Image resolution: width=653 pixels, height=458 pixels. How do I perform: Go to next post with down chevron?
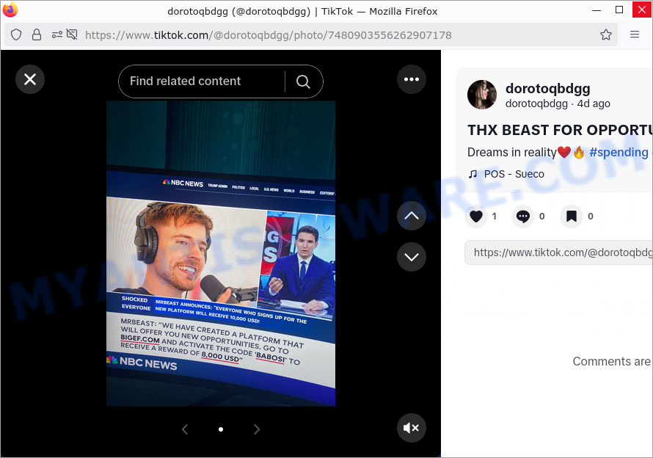pos(411,257)
